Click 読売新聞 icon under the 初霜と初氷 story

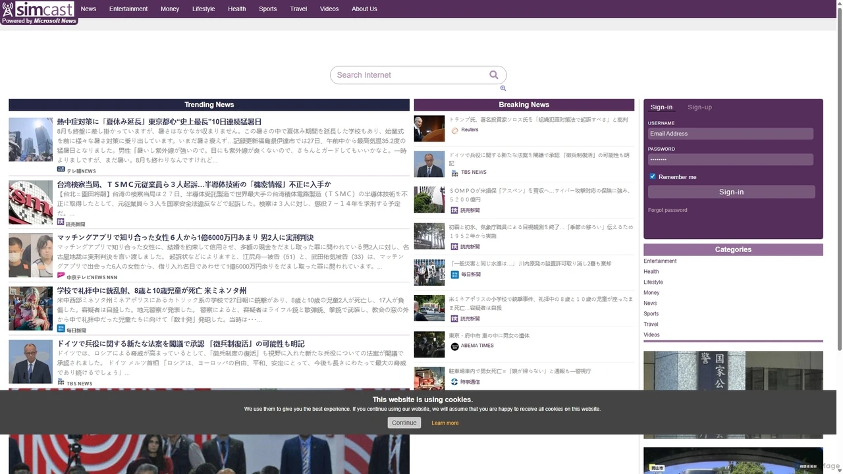pos(454,246)
